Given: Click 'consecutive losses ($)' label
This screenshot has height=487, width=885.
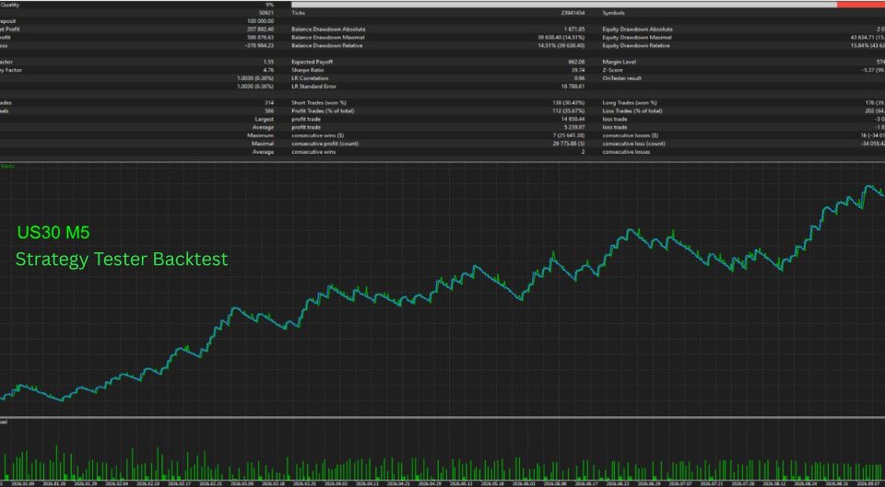Looking at the screenshot, I should pos(631,136).
